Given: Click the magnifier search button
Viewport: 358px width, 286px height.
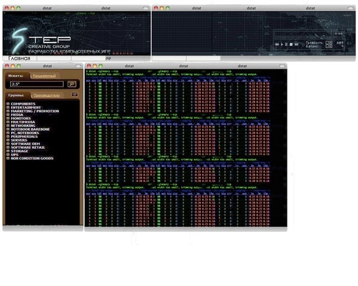Looking at the screenshot, I should coord(72,84).
